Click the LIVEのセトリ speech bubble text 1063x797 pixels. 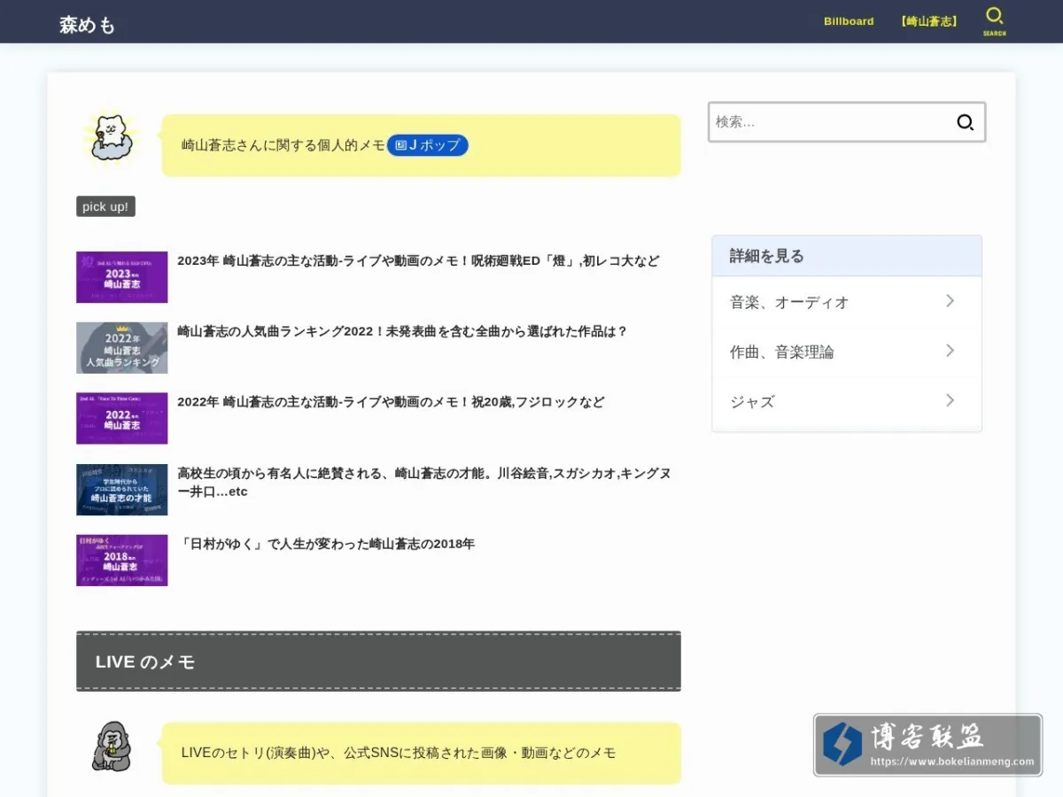pos(399,753)
